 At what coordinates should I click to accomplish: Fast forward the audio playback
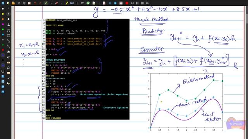click(x=147, y=3)
